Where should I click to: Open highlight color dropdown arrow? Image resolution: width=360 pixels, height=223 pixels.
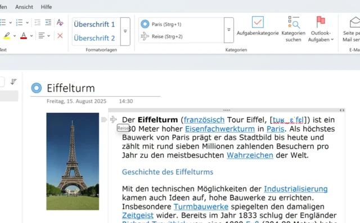click(15, 36)
